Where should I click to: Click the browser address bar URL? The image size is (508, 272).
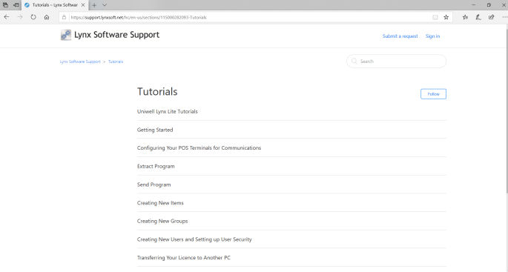(139, 18)
